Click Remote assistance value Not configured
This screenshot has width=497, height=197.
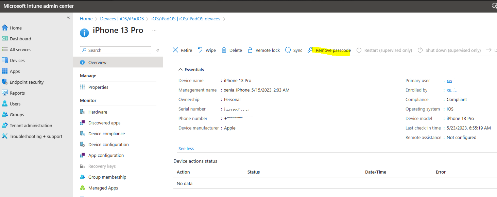click(x=461, y=138)
